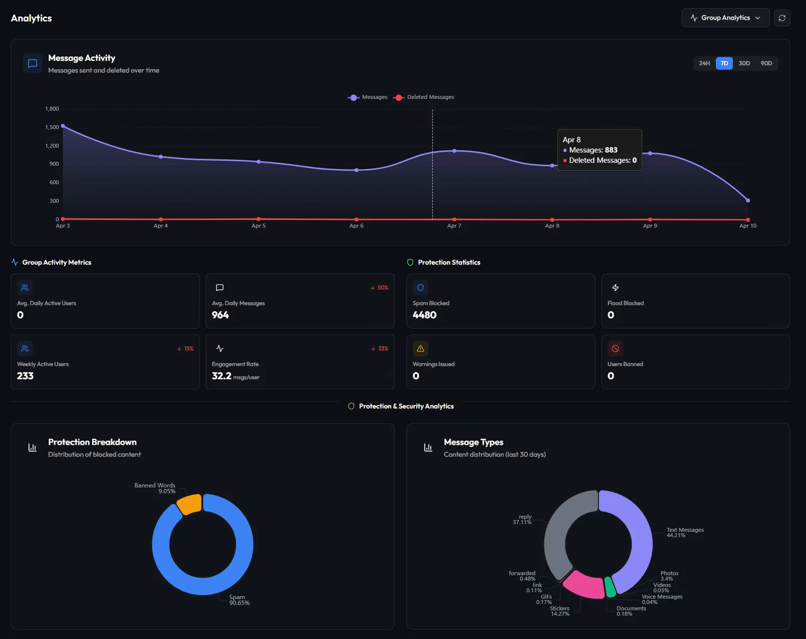Click the Spam Blocked shield icon

click(x=421, y=288)
